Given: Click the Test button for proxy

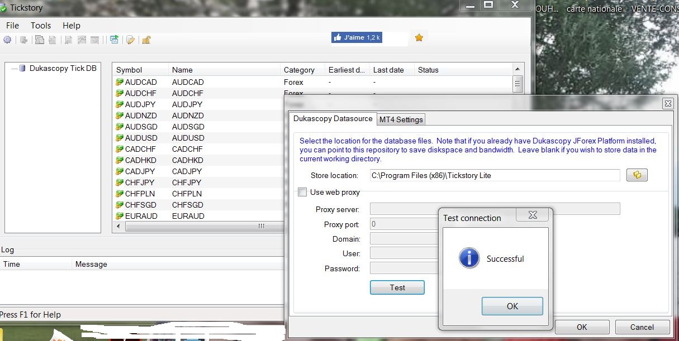Looking at the screenshot, I should (397, 287).
